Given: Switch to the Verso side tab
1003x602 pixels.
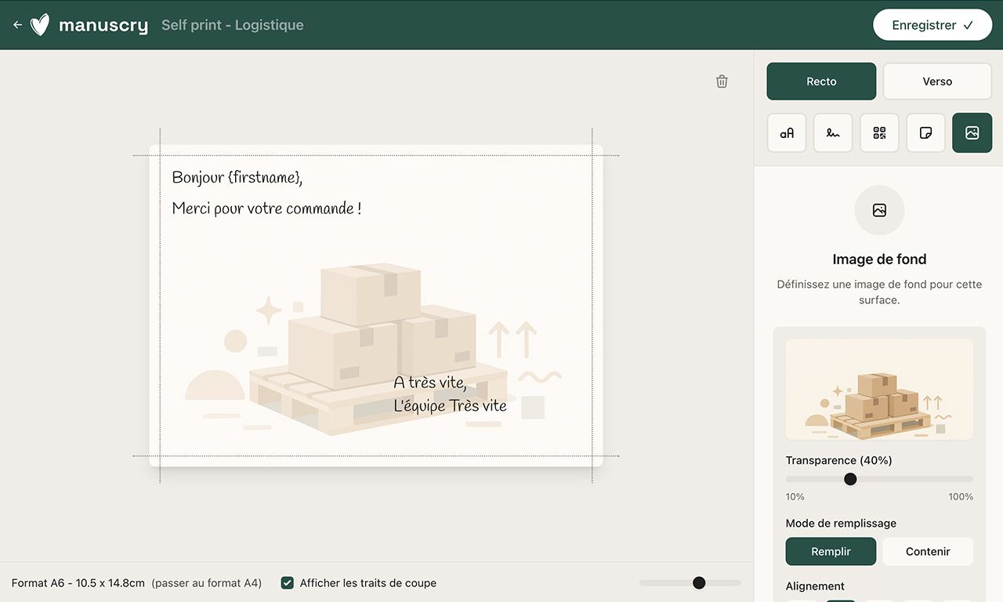Looking at the screenshot, I should coord(937,82).
